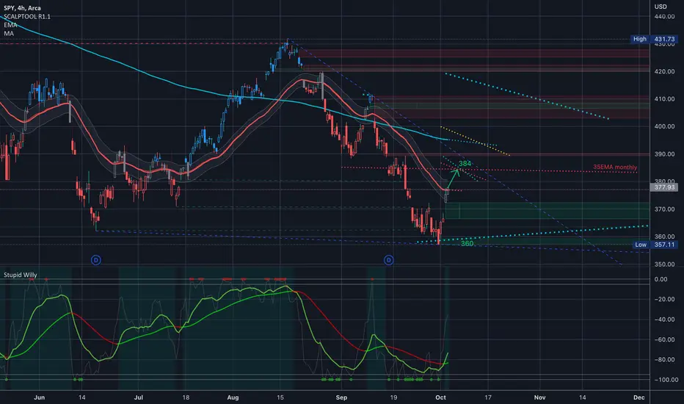Select the 35EMA monthly text annotation
The image size is (684, 404).
click(614, 167)
